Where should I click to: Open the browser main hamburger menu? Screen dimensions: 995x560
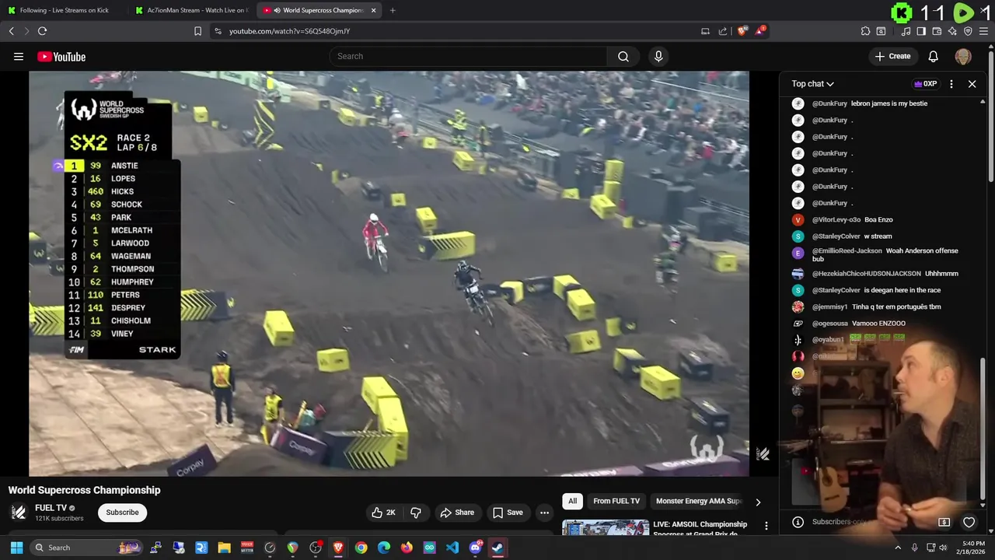[984, 31]
